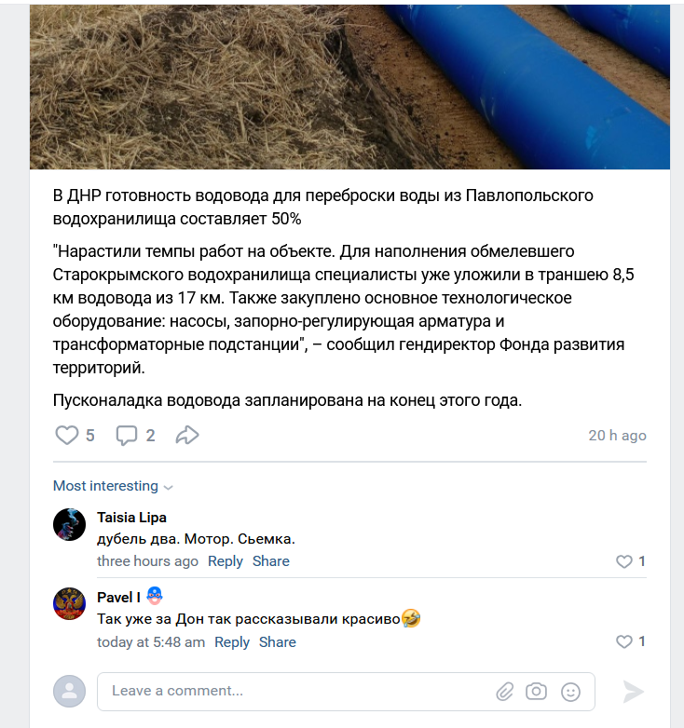Attach a file with paperclip icon

(505, 692)
